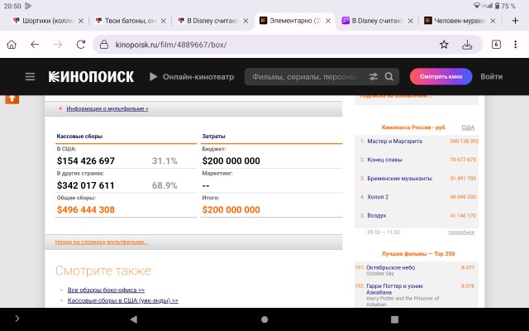Click the kinopoisk.ru address bar URL
529x331 pixels.
pyautogui.click(x=171, y=45)
